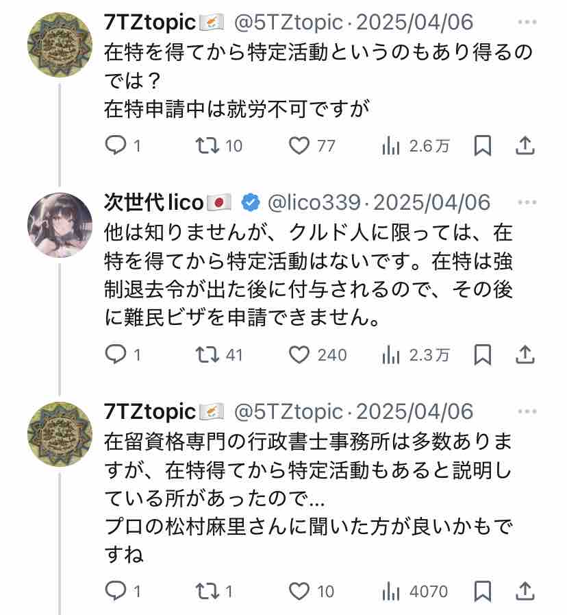Repost the first post with 10 reposts
This screenshot has height=615, width=567.
[x=205, y=145]
